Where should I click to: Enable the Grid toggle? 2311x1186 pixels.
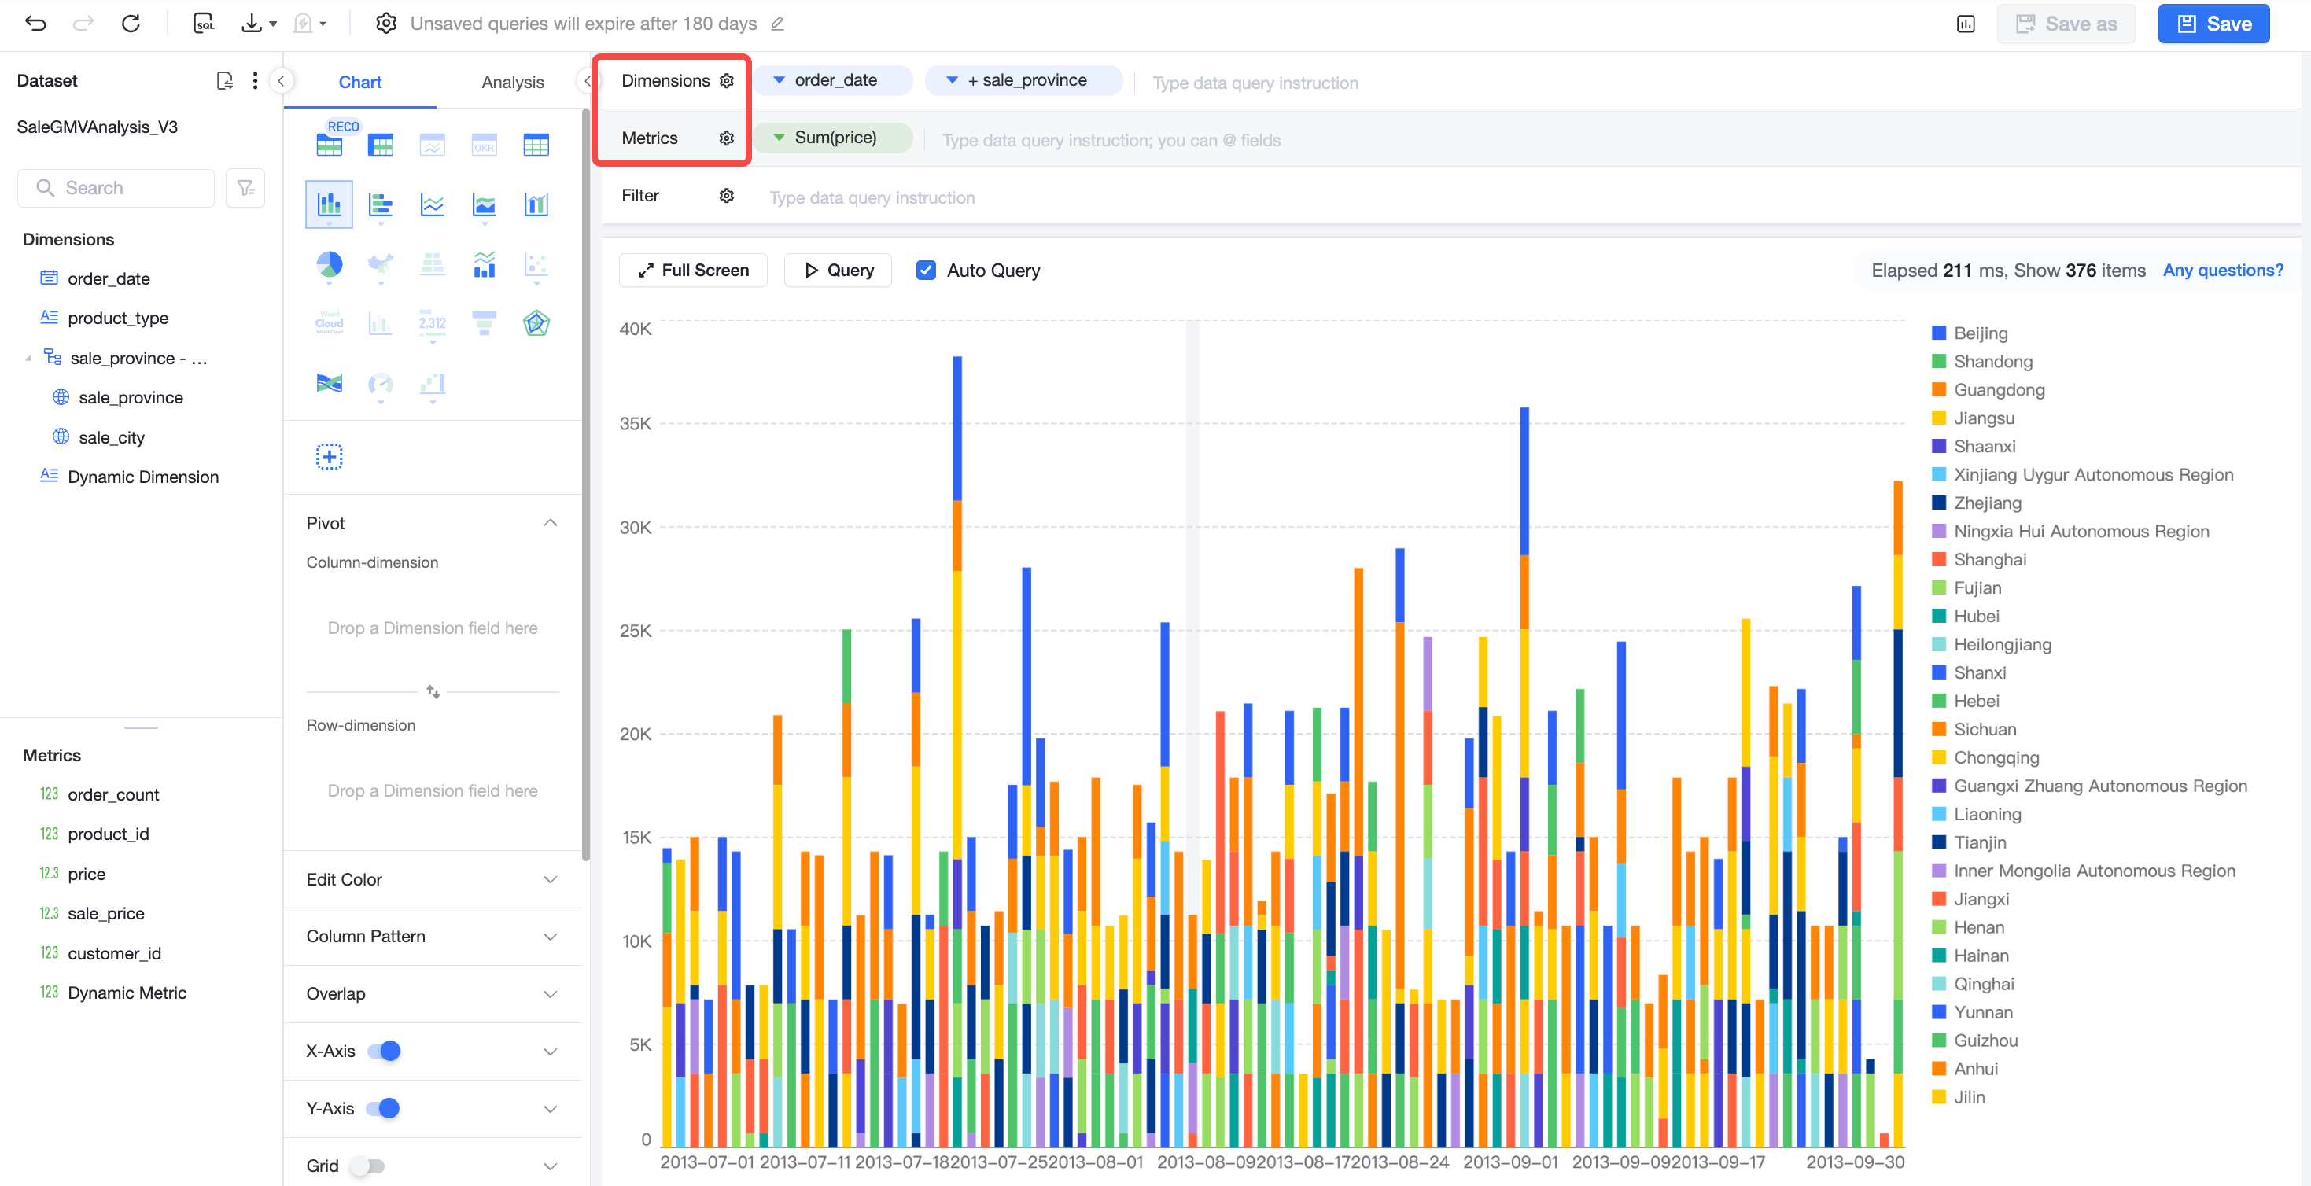pos(367,1166)
